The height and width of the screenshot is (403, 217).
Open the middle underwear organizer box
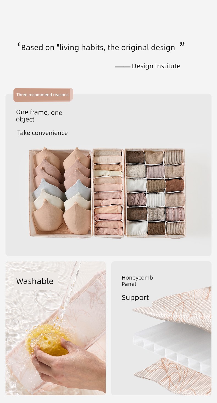(109, 192)
